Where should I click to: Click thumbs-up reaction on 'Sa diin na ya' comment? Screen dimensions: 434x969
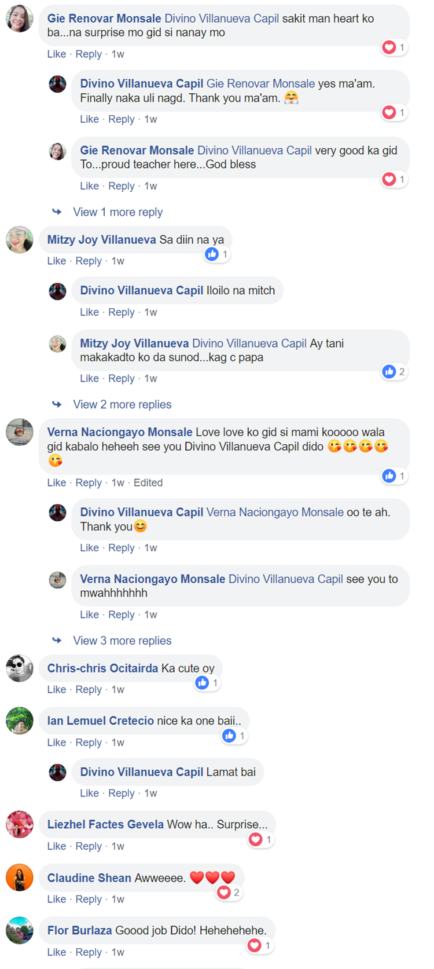click(217, 254)
